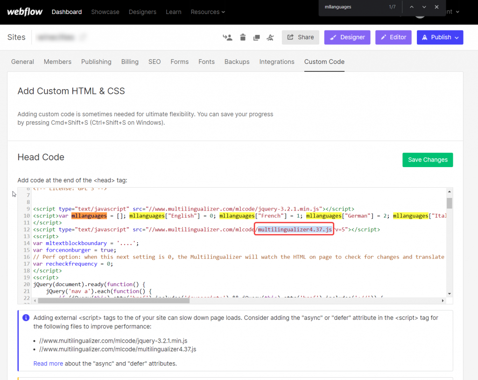Follow the Read more link
Viewport: 478px width, 380px height.
coord(48,364)
